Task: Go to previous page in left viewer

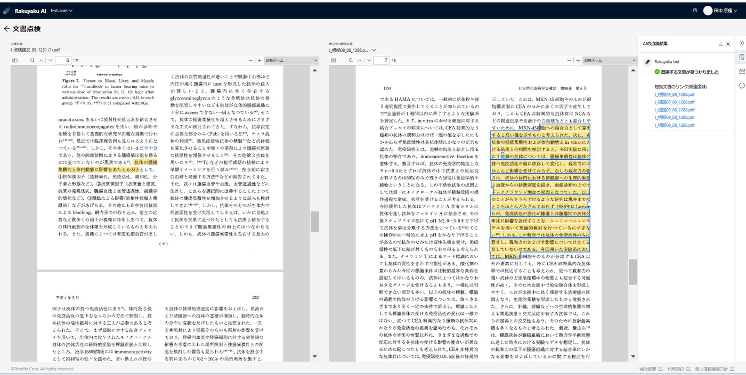Action: coord(41,61)
